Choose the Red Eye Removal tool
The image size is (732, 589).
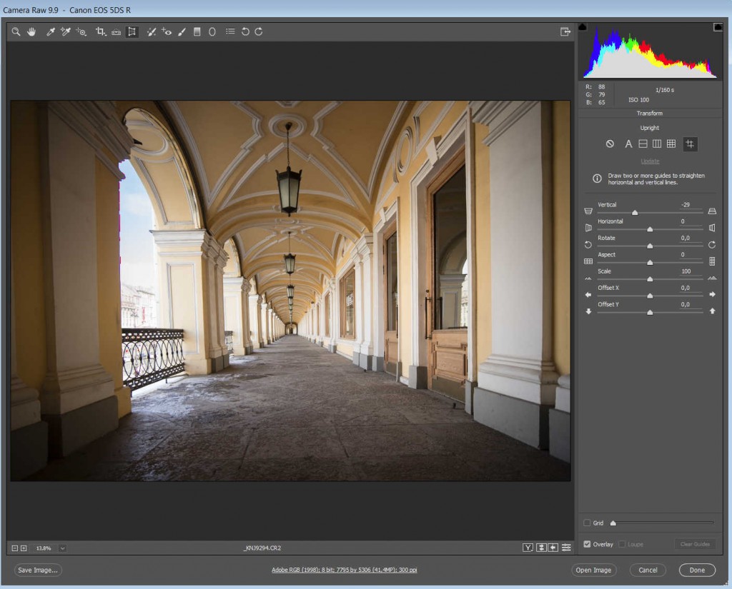coord(167,32)
